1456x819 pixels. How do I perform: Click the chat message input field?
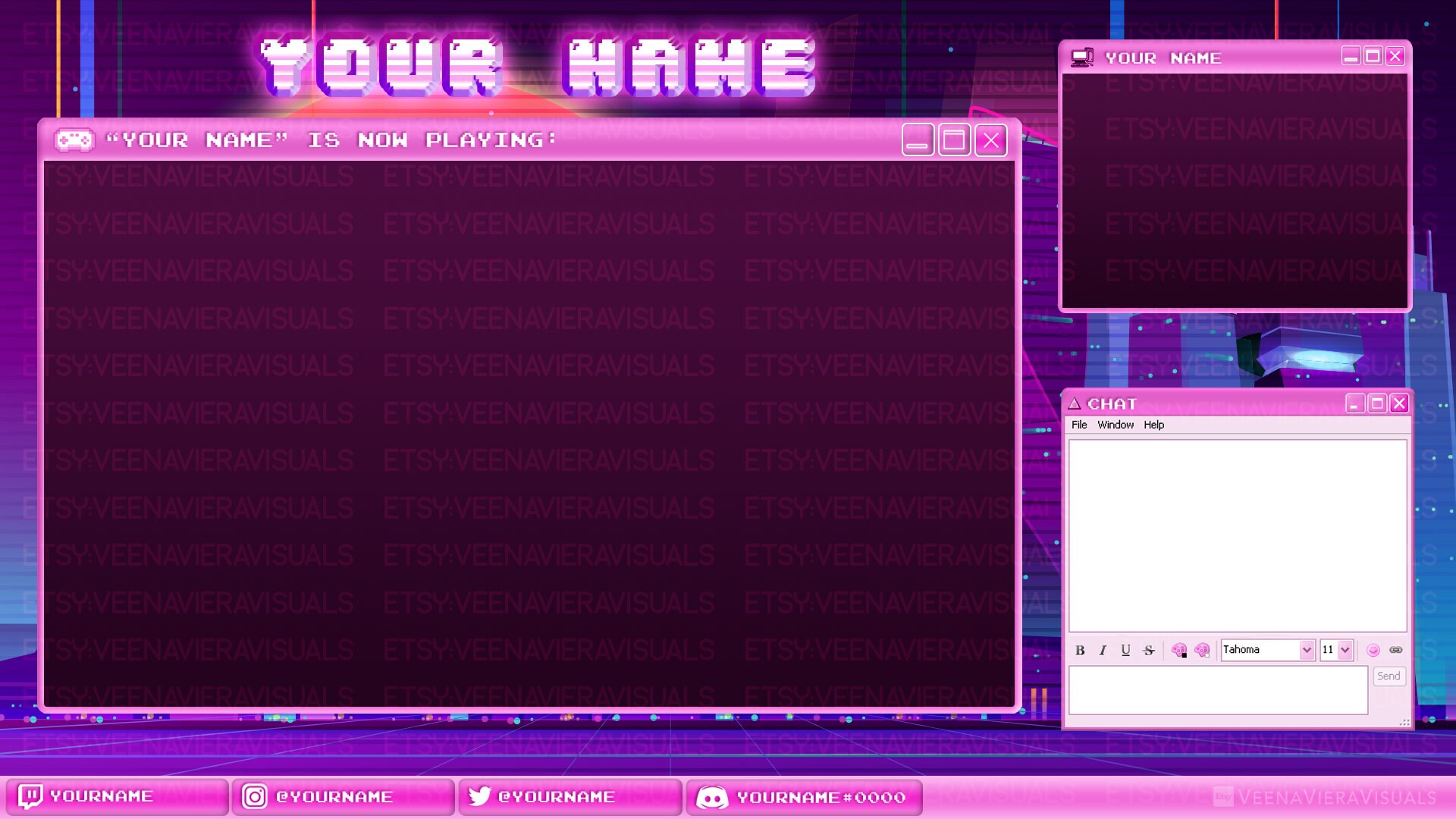click(1217, 690)
